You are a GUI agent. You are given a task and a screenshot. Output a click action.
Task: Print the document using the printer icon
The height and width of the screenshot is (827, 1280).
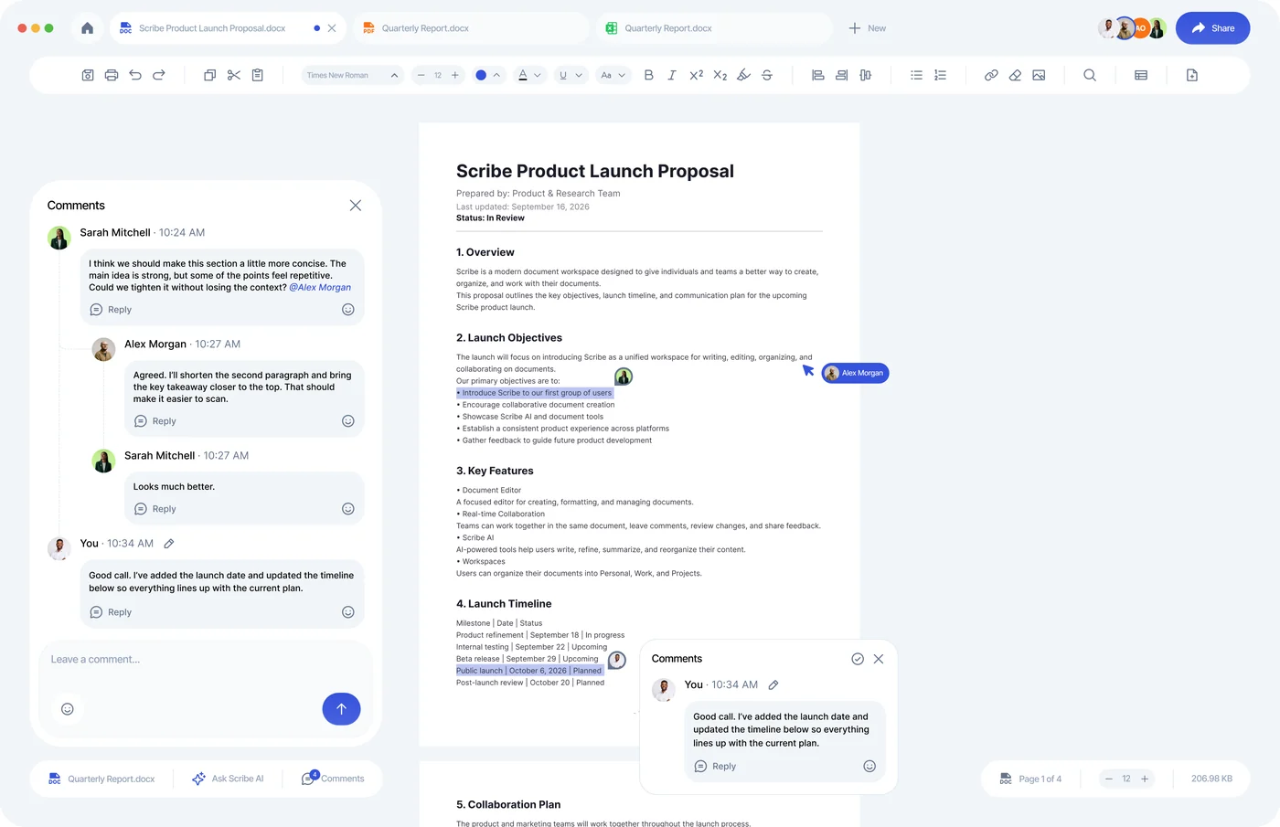click(x=112, y=75)
